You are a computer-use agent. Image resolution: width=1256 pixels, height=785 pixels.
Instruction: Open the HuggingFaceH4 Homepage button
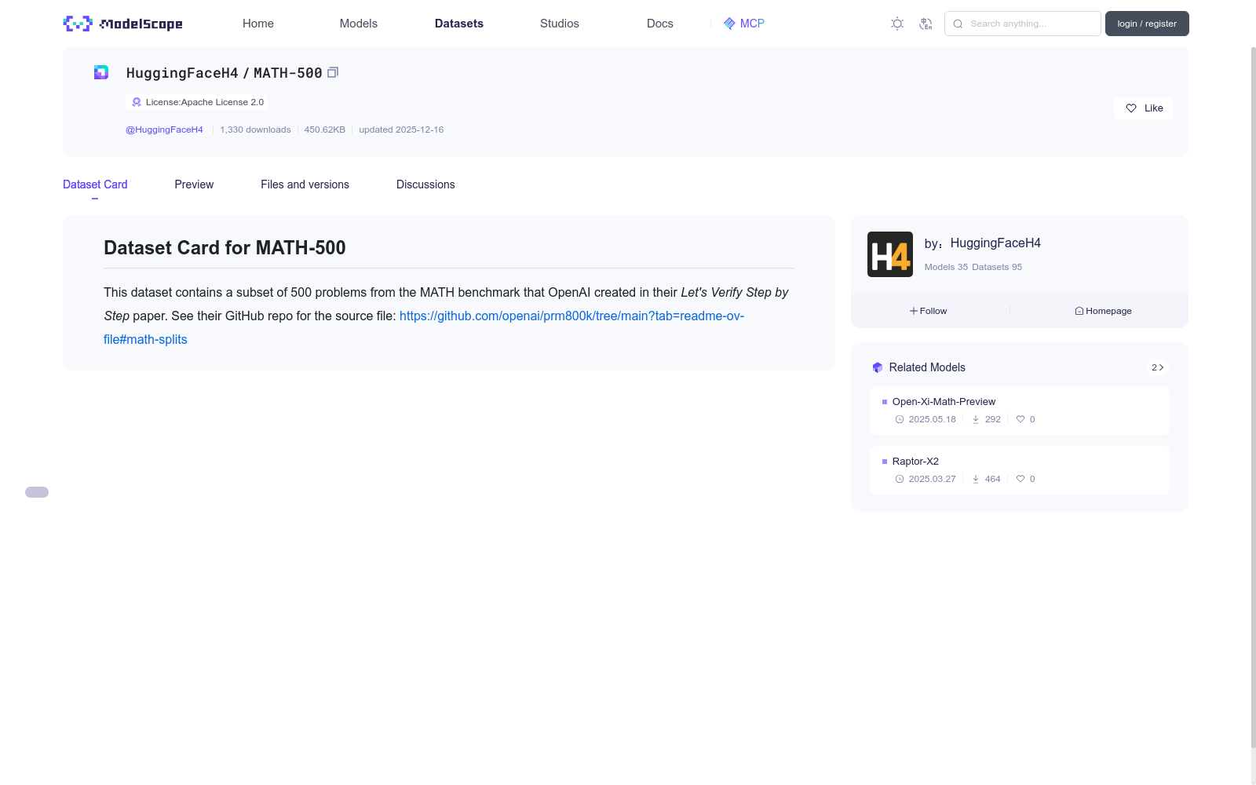1103,311
